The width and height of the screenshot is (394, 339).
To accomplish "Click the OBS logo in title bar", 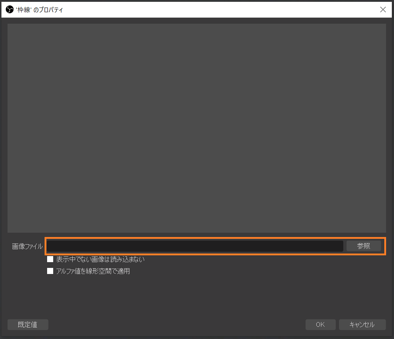I will (x=10, y=10).
